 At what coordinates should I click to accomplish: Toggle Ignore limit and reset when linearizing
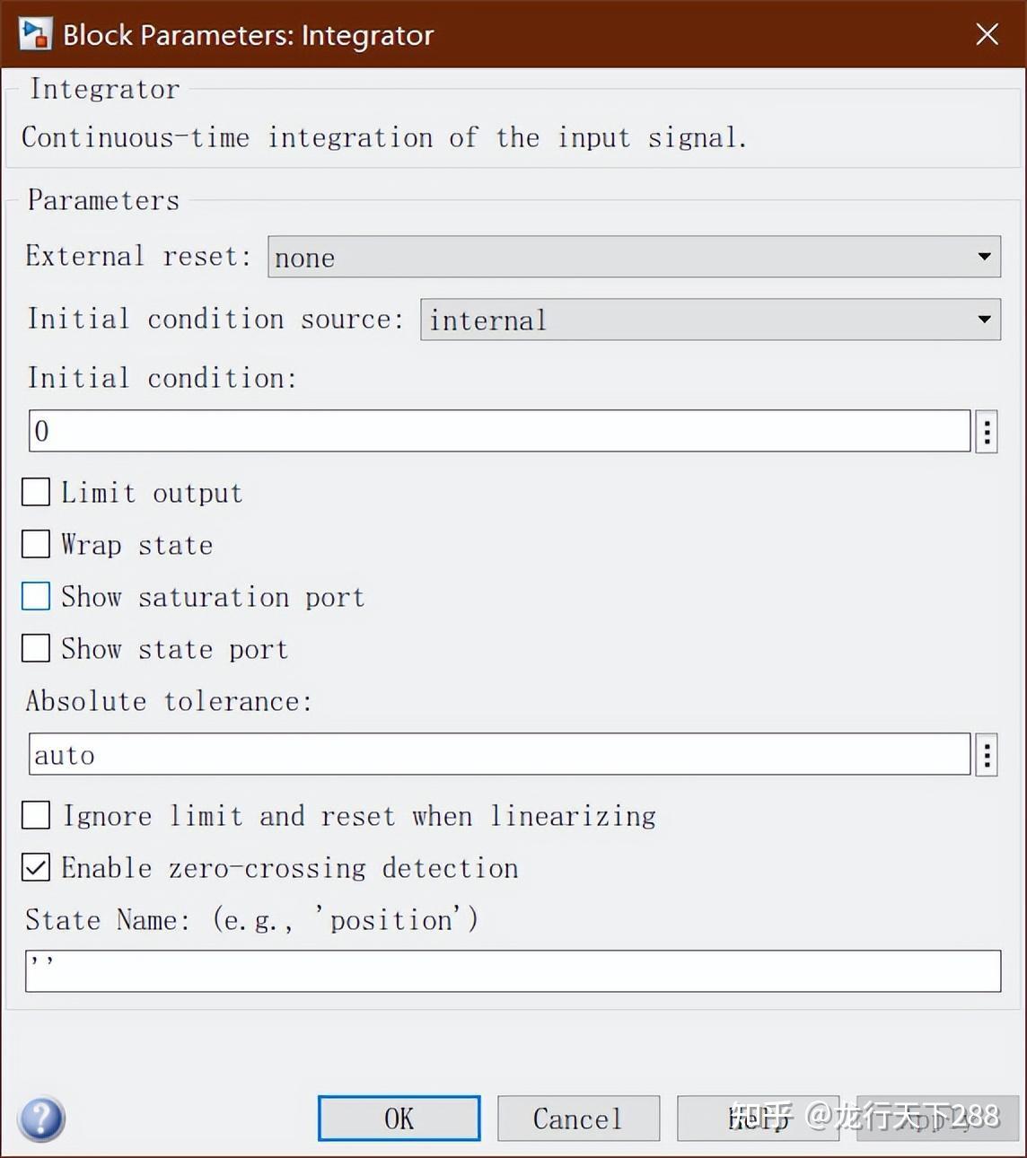tap(36, 815)
